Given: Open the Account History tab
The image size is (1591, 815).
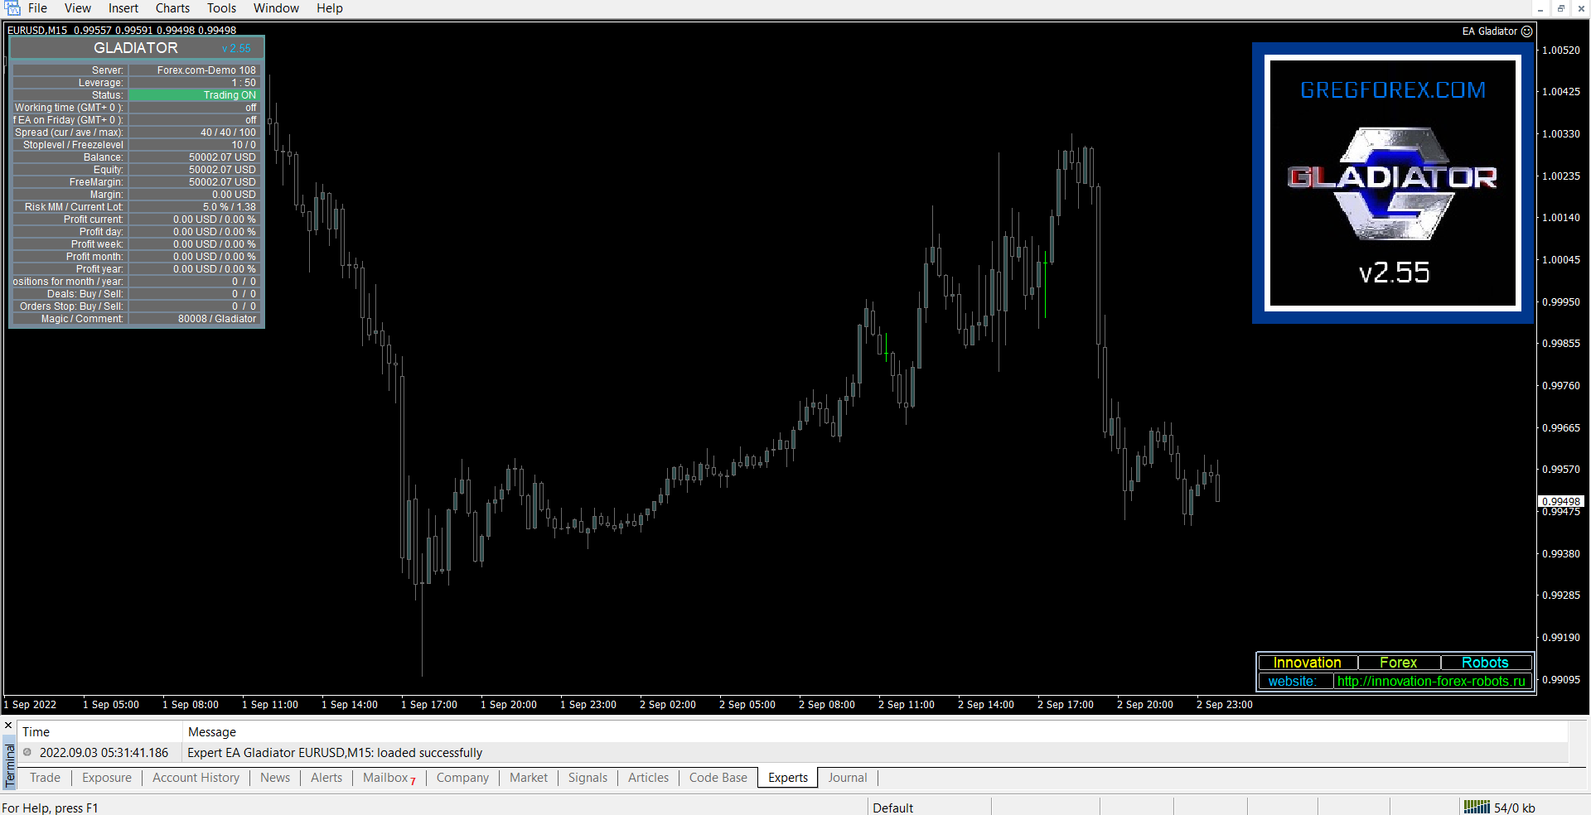Looking at the screenshot, I should 196,778.
